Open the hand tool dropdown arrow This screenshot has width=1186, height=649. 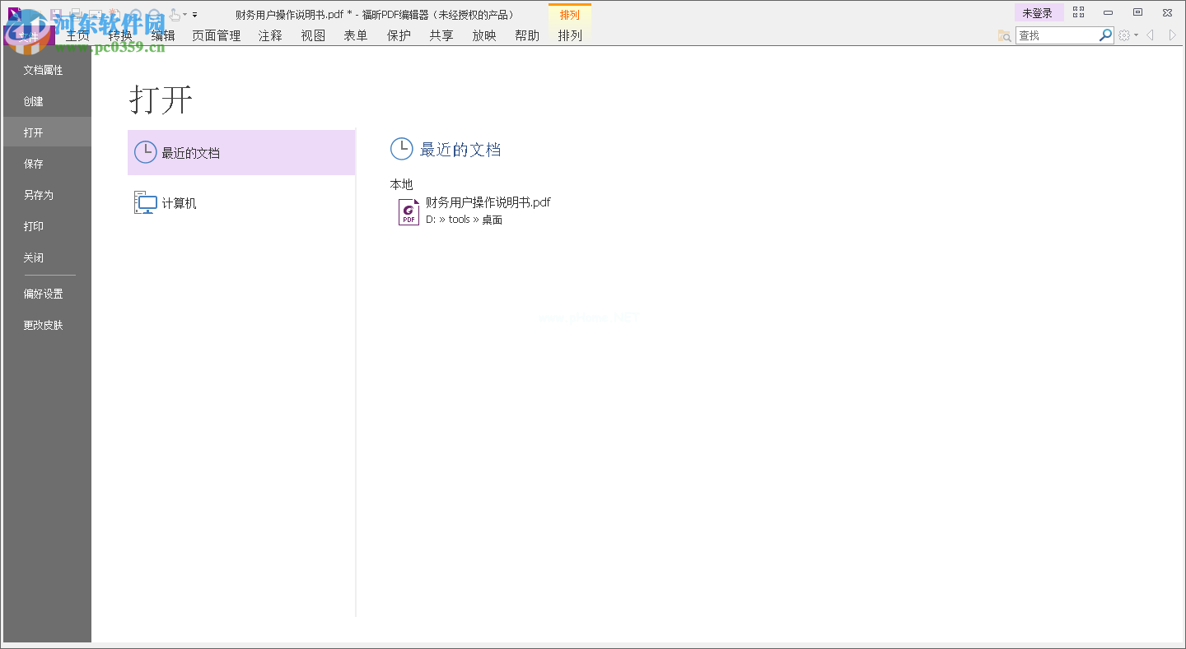coord(184,15)
